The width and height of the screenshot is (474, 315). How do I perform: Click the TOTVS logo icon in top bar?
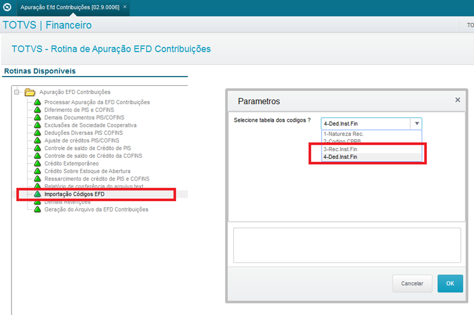point(7,7)
